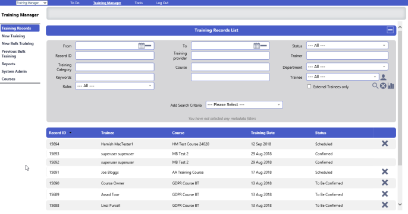Viewport: 408px width, 214px height.
Task: Click course HM Test Course 24020
Action: click(x=190, y=144)
